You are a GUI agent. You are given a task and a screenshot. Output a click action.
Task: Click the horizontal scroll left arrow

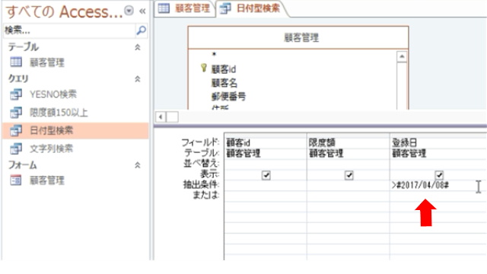click(x=161, y=117)
